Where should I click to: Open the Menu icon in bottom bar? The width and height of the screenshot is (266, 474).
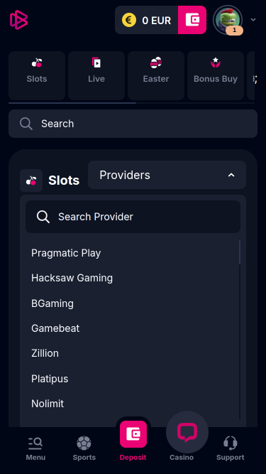[x=35, y=448]
